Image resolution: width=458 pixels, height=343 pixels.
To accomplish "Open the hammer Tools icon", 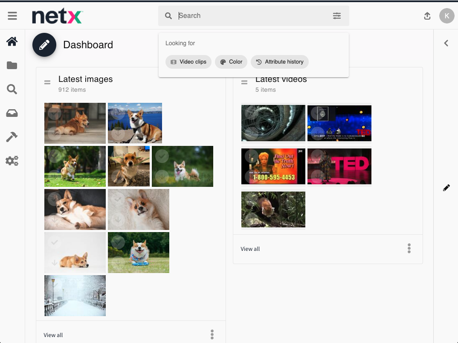I will click(12, 137).
